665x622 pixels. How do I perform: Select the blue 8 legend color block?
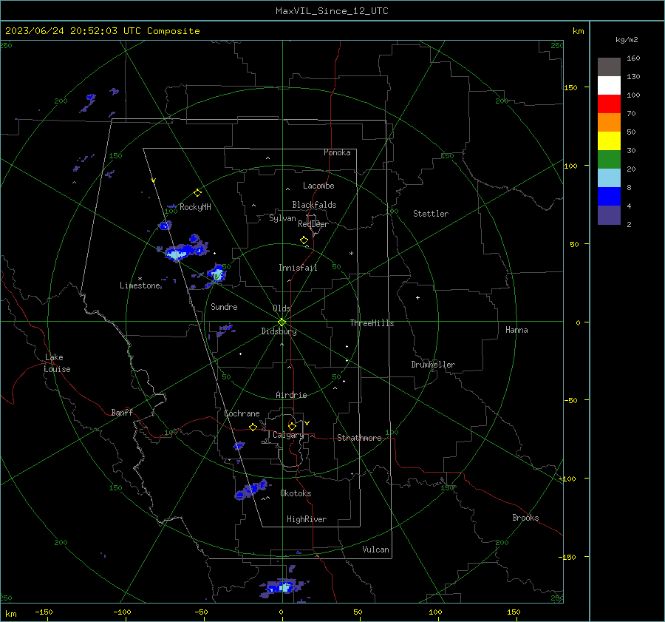pyautogui.click(x=609, y=197)
